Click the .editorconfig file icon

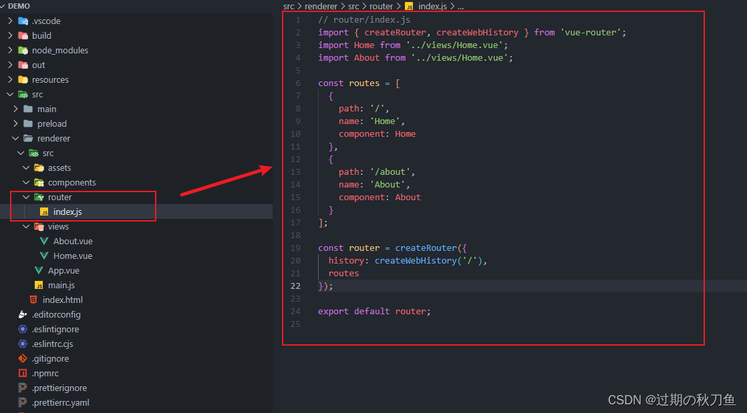23,314
